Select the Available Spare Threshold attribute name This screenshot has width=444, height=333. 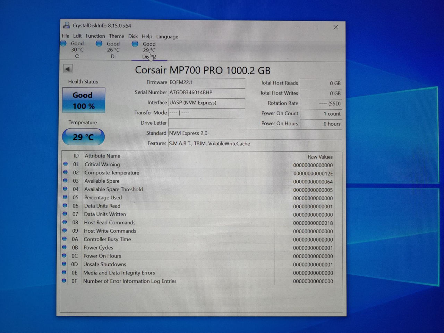113,189
